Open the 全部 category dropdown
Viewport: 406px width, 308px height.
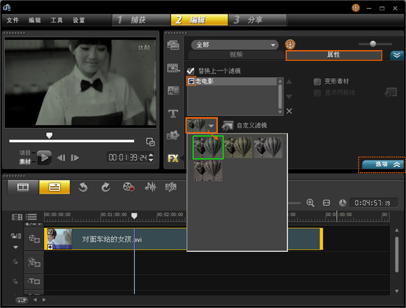tap(235, 45)
